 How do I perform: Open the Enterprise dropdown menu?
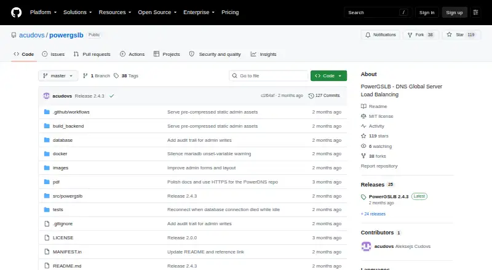tap(199, 12)
